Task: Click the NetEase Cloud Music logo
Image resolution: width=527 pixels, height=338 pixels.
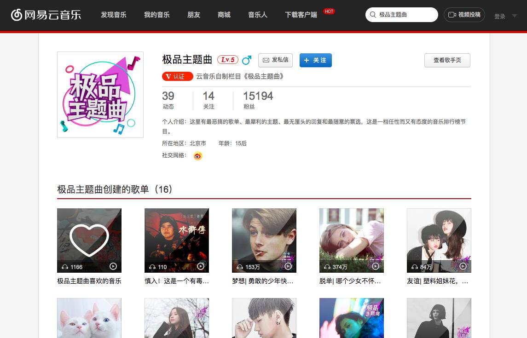Action: click(x=46, y=15)
